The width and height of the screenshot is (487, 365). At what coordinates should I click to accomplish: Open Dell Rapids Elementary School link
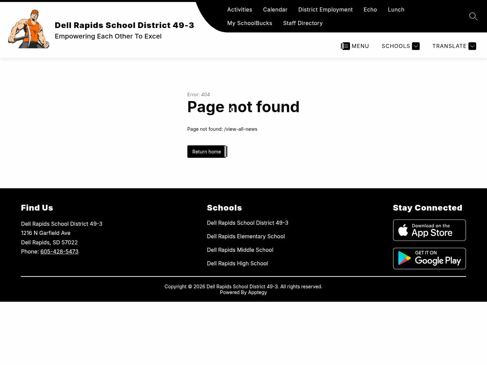(246, 236)
